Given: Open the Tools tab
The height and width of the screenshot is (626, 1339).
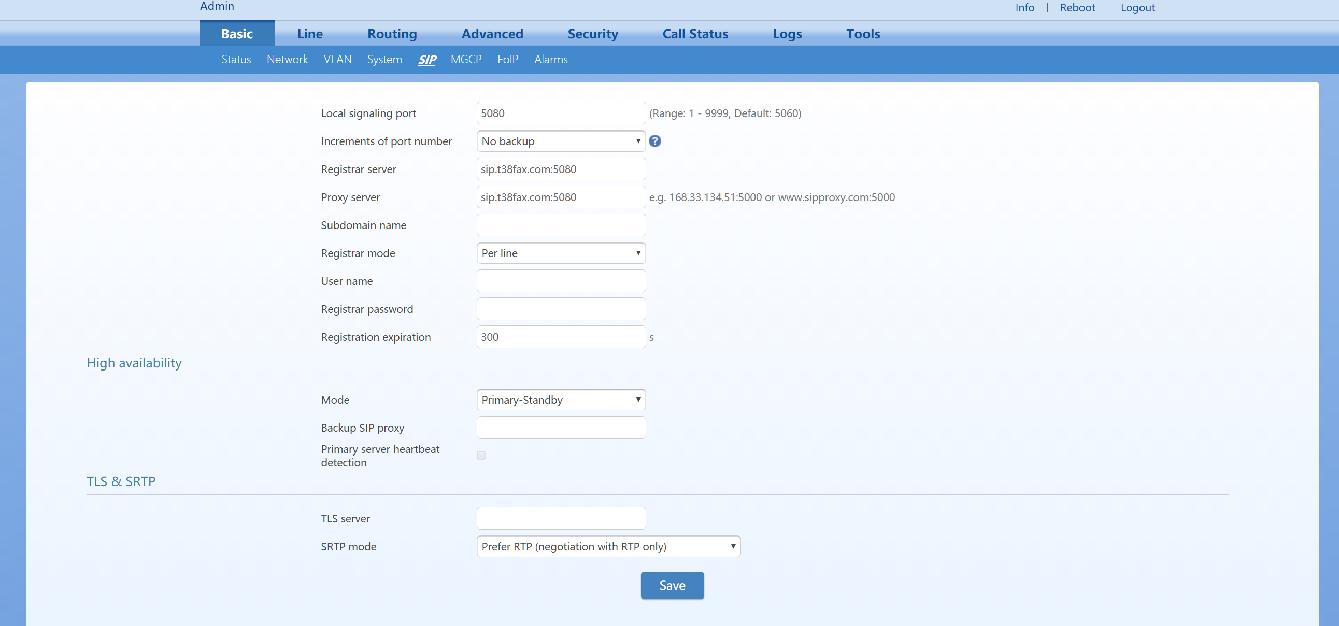Looking at the screenshot, I should click(x=863, y=33).
